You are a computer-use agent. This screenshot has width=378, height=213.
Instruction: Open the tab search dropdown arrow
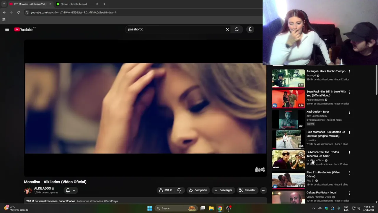[4, 4]
